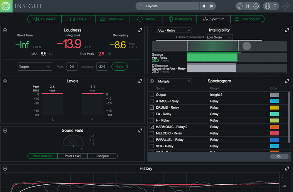Screen dimensions: 293x192
Task: Click the reset meters circular arrow icon
Action: [240, 6]
